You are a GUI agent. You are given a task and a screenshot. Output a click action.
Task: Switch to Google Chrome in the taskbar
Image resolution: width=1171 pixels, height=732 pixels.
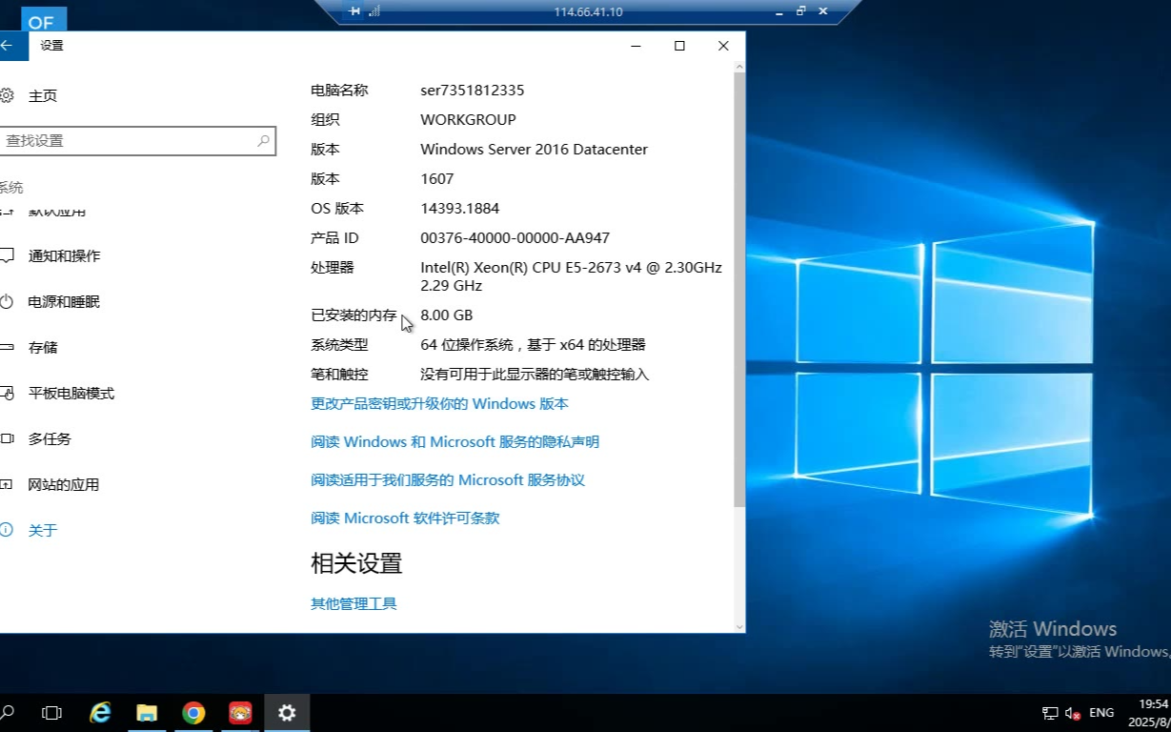point(193,712)
